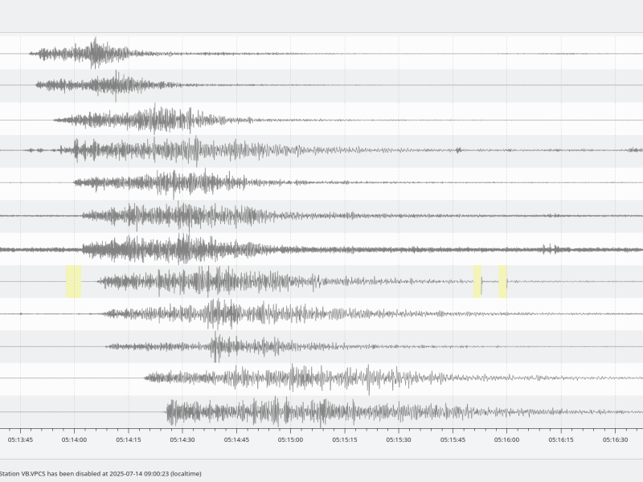
Task: Click the 05:16:15 time axis label
Action: pos(561,439)
